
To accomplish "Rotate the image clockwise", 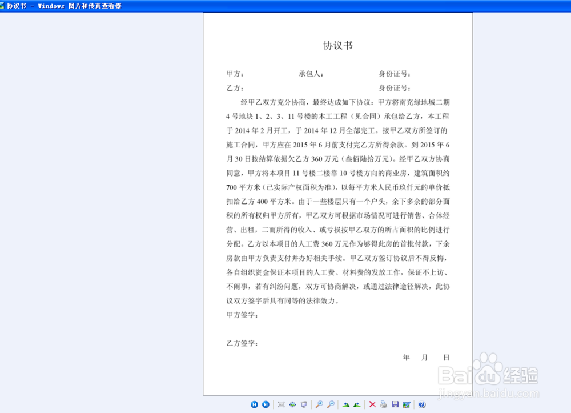I will point(357,404).
